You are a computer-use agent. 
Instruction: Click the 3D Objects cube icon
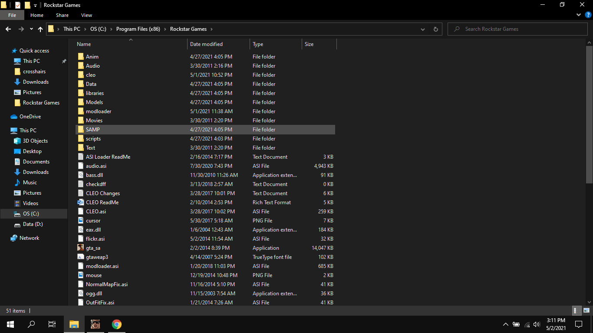(x=17, y=141)
